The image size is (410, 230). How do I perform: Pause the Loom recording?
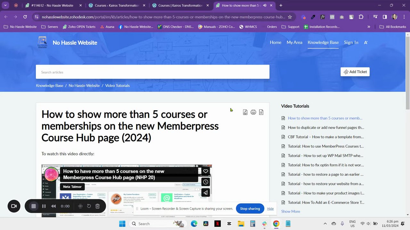coord(44,206)
